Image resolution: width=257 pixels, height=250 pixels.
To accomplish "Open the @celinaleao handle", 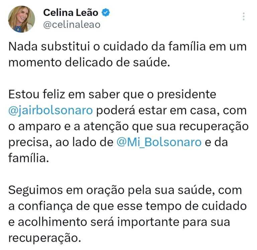I will pyautogui.click(x=72, y=25).
